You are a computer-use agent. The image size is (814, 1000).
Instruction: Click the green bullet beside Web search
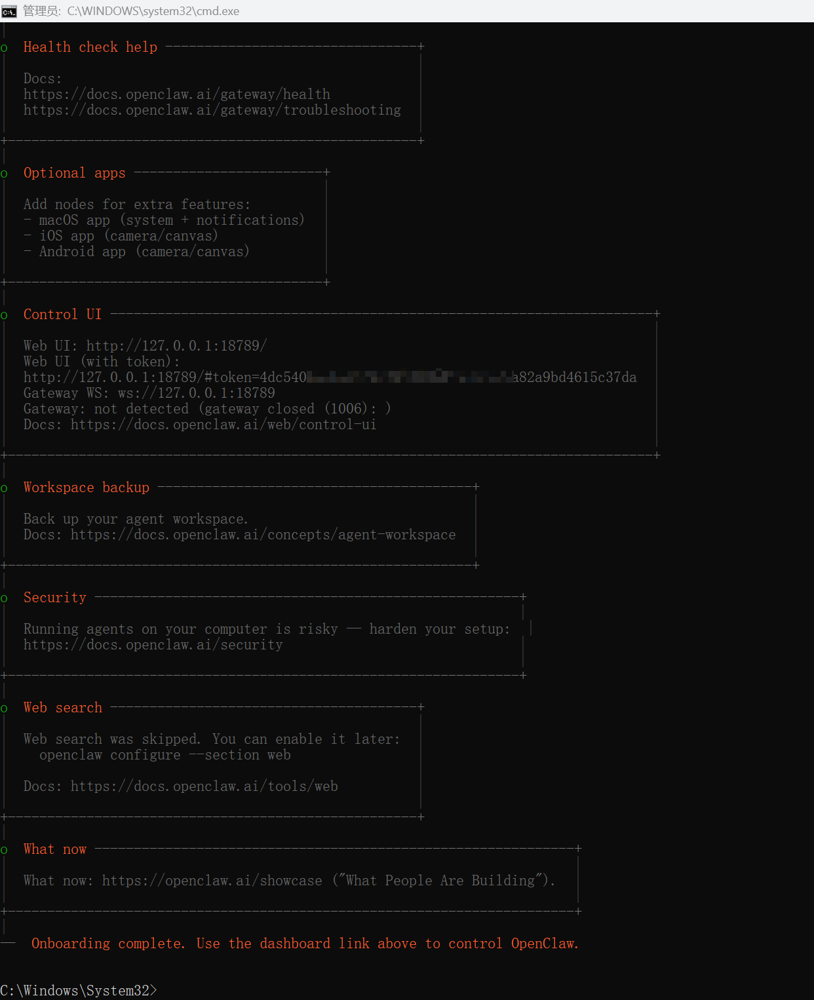(4, 709)
